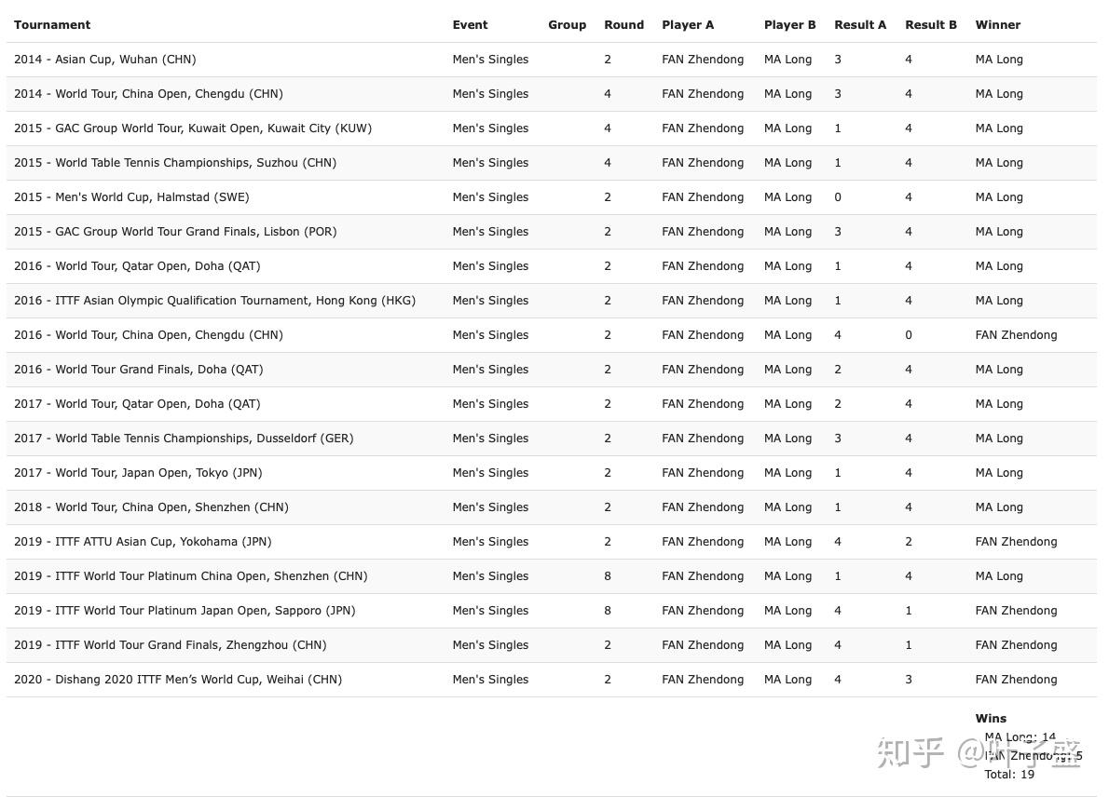Click the Group column header

click(x=567, y=25)
